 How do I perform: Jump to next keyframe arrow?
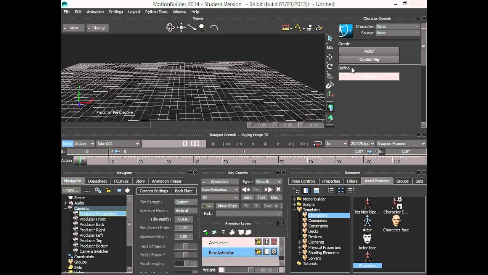coord(269,189)
